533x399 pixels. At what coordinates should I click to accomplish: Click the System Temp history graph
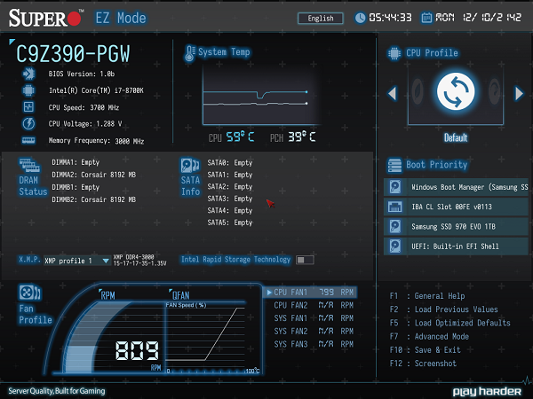point(260,96)
